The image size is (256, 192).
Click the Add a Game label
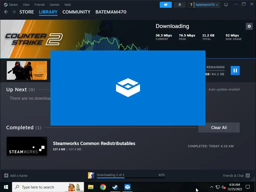click(19, 176)
